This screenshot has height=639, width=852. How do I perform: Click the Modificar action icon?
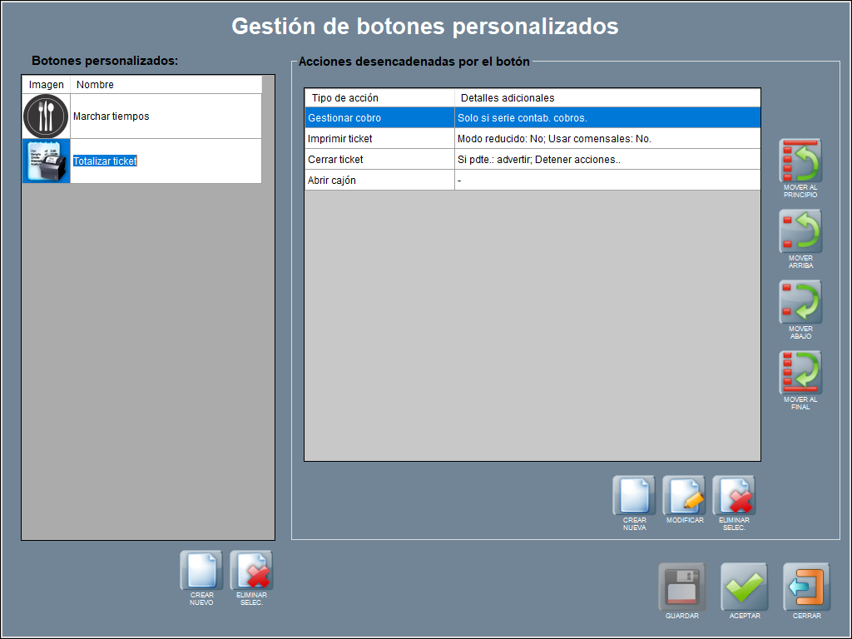(684, 497)
